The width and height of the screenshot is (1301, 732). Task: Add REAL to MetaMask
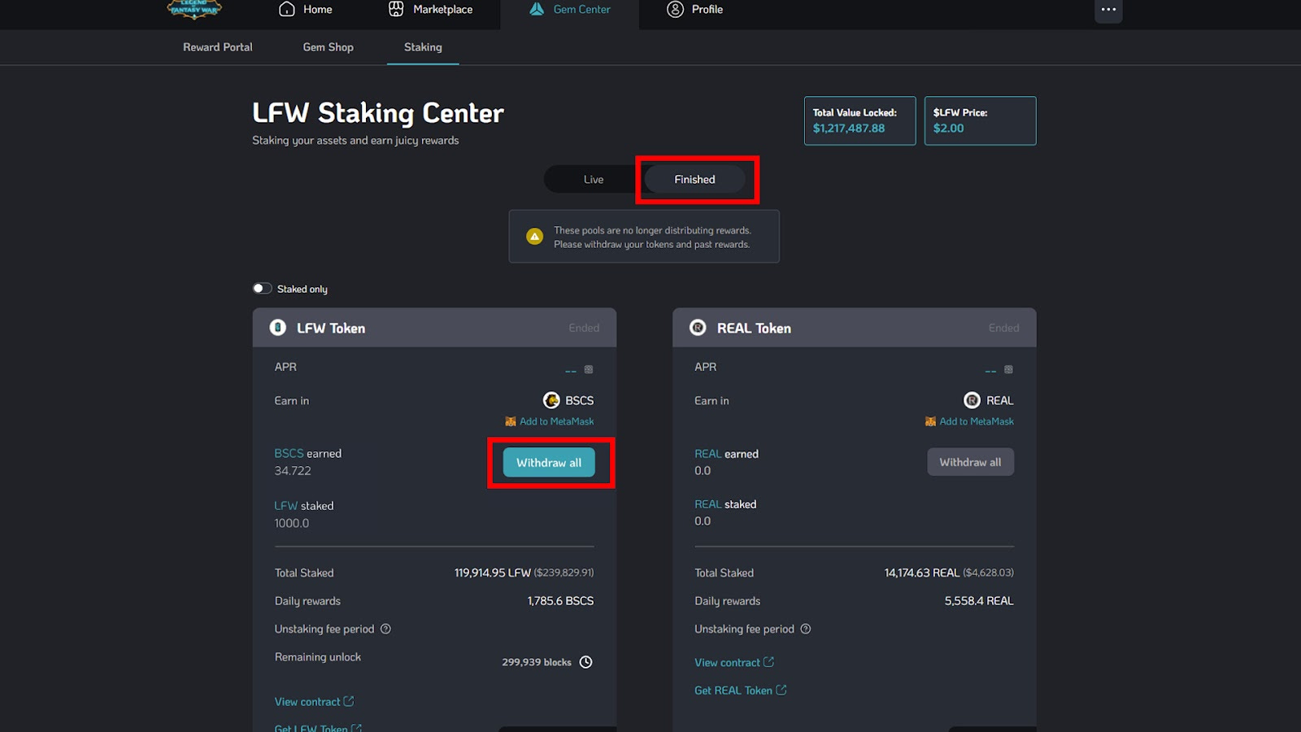pyautogui.click(x=969, y=421)
